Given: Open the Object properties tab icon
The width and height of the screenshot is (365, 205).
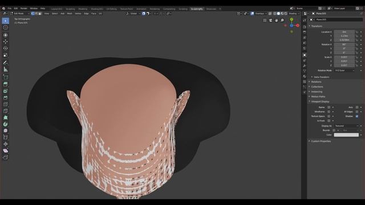Looking at the screenshot, I should coord(305,55).
